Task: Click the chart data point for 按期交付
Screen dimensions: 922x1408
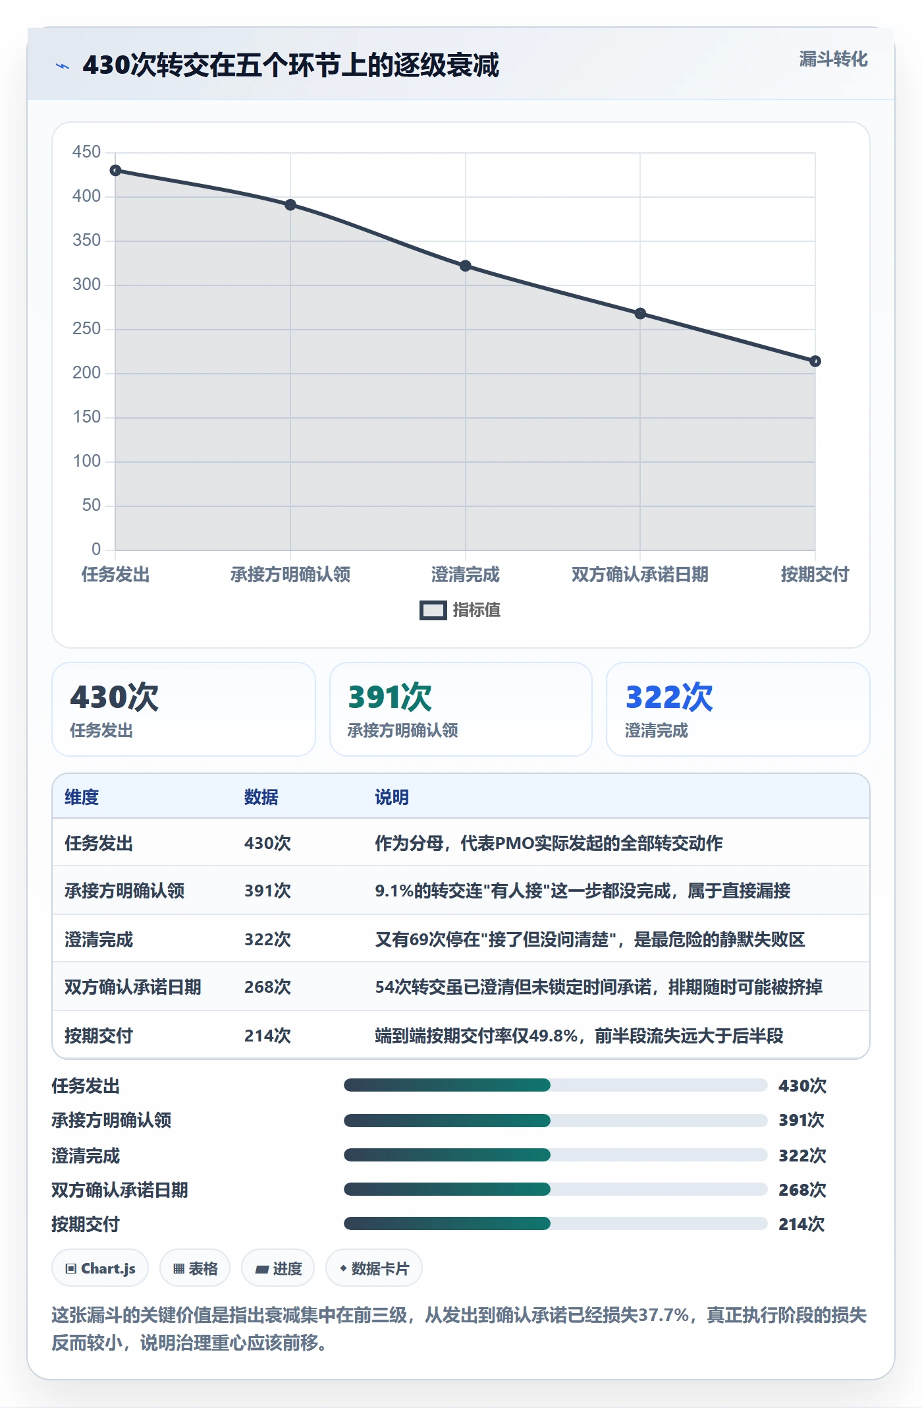Action: [x=815, y=361]
